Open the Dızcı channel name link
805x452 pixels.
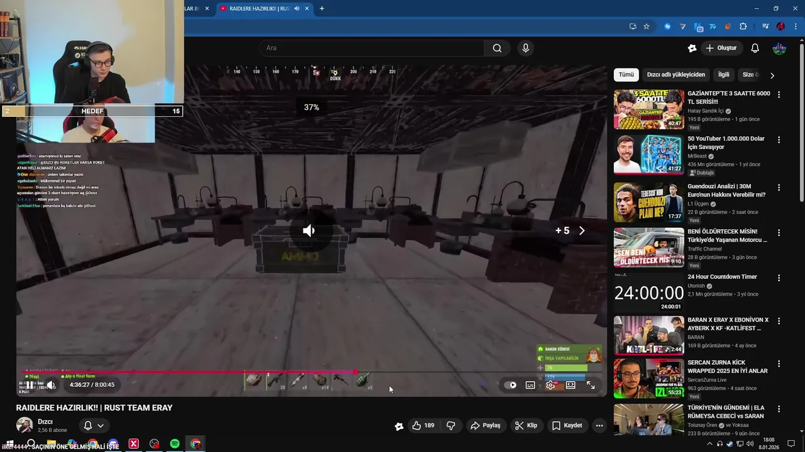click(45, 421)
